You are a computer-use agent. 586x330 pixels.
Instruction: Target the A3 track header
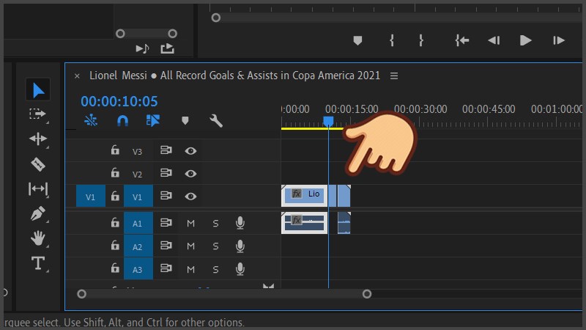[138, 269]
